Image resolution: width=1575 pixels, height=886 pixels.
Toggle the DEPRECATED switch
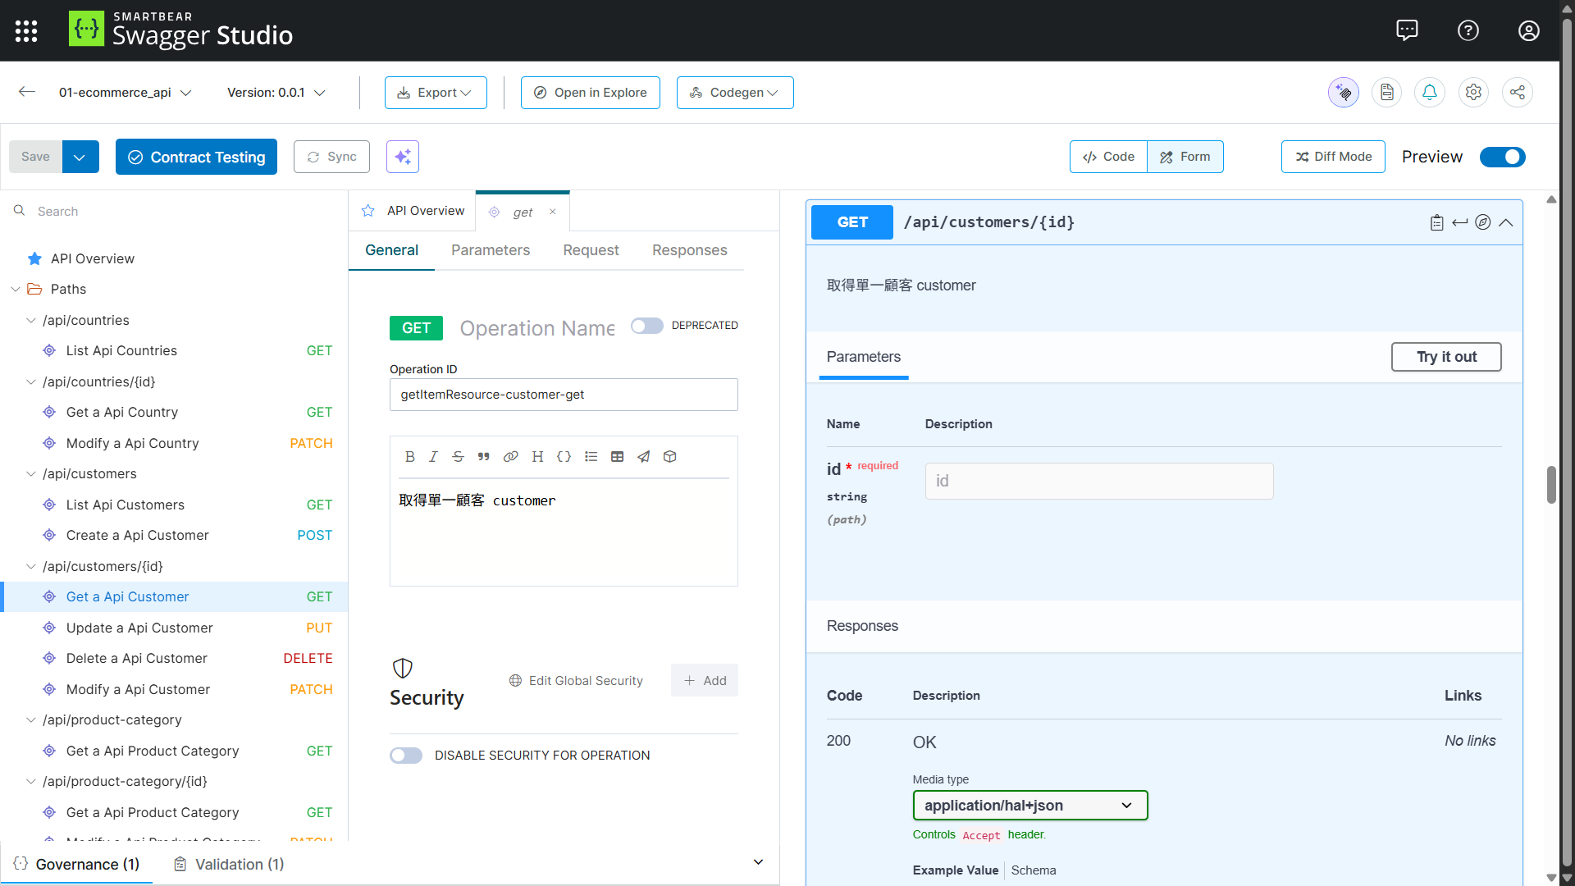[x=646, y=326]
